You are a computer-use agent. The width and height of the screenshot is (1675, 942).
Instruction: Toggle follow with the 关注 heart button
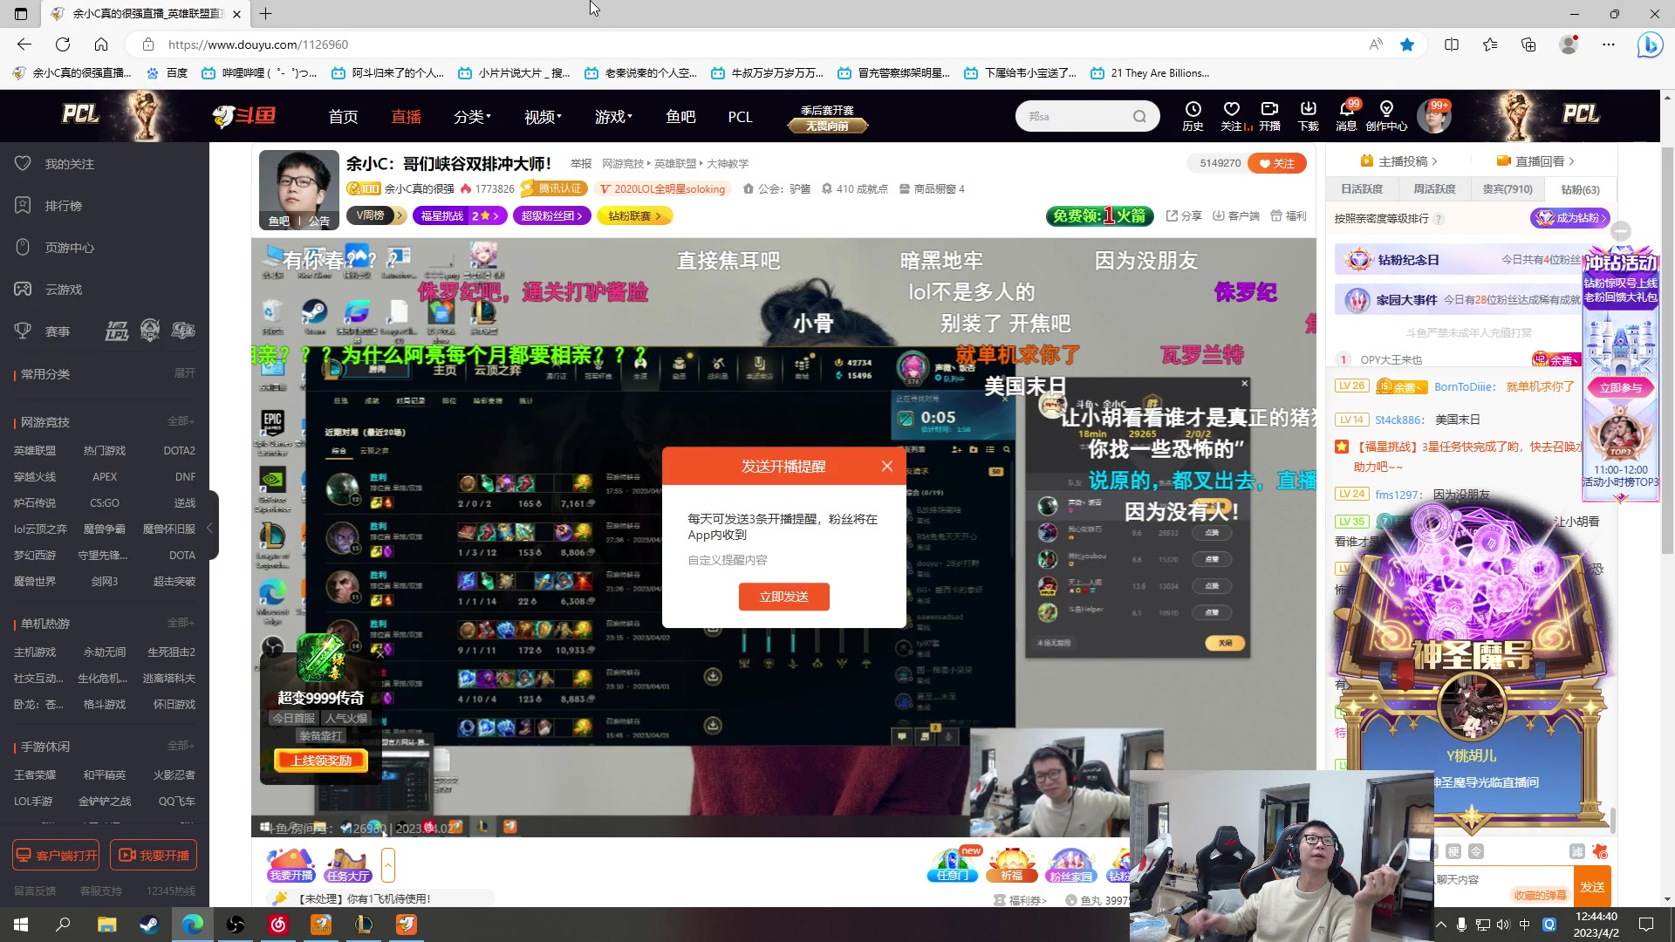tap(1276, 163)
